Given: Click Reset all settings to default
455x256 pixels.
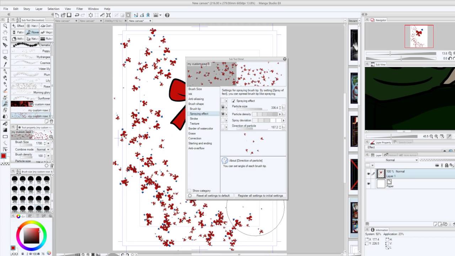Looking at the screenshot, I should (213, 196).
